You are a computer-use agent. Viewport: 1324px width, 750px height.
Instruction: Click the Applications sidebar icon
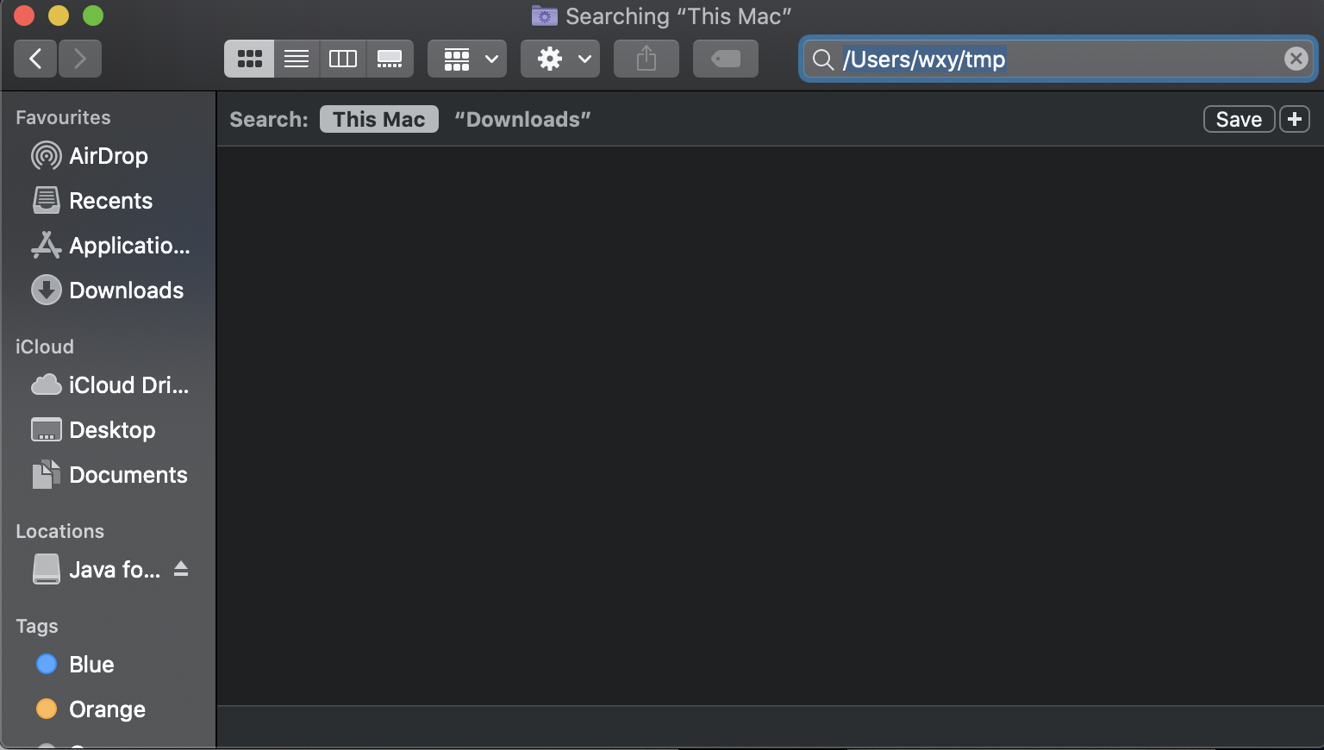pyautogui.click(x=46, y=246)
